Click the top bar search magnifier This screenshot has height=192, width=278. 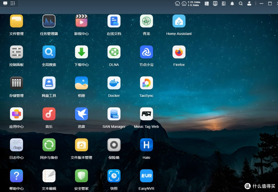241,4
